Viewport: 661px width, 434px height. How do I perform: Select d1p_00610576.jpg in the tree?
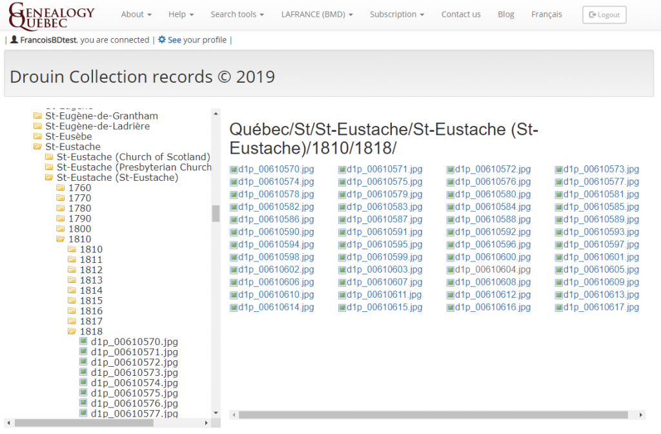(x=134, y=403)
